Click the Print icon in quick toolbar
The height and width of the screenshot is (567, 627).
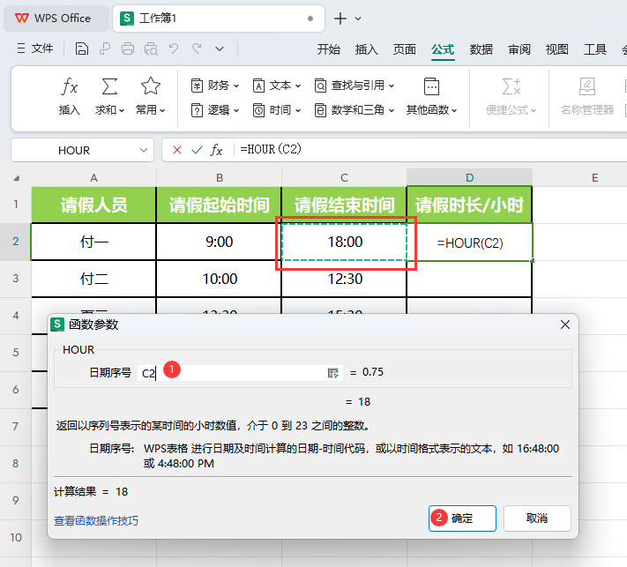tap(128, 49)
